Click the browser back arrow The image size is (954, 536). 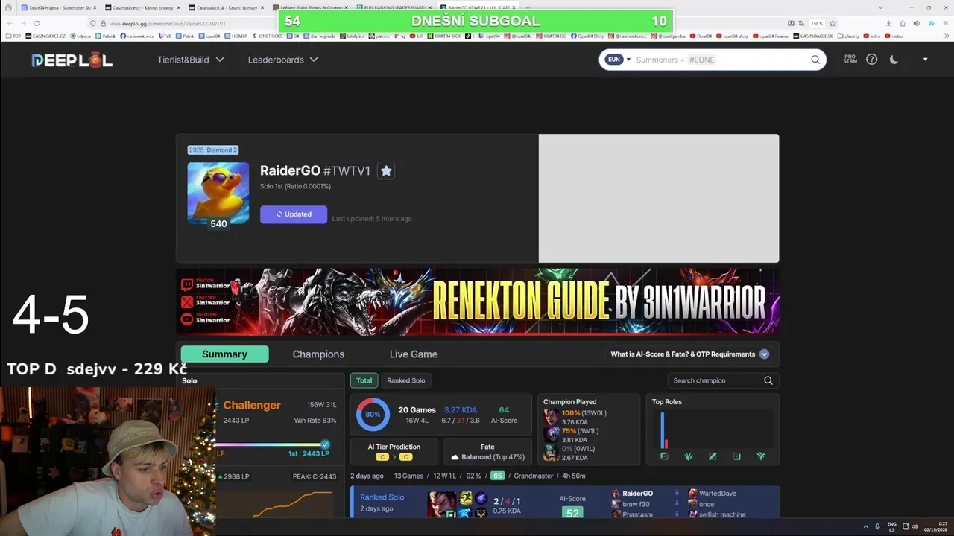[10, 23]
